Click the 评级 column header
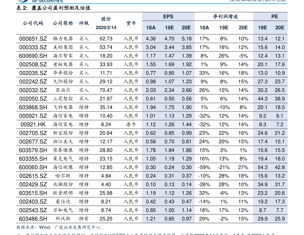Viewport: 304px width, 235px height. point(84,23)
